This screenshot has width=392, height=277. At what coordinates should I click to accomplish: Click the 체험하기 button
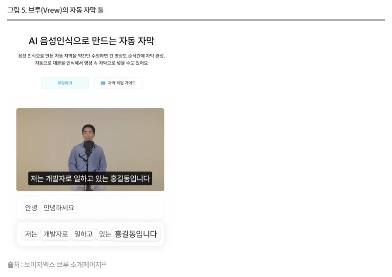click(65, 83)
